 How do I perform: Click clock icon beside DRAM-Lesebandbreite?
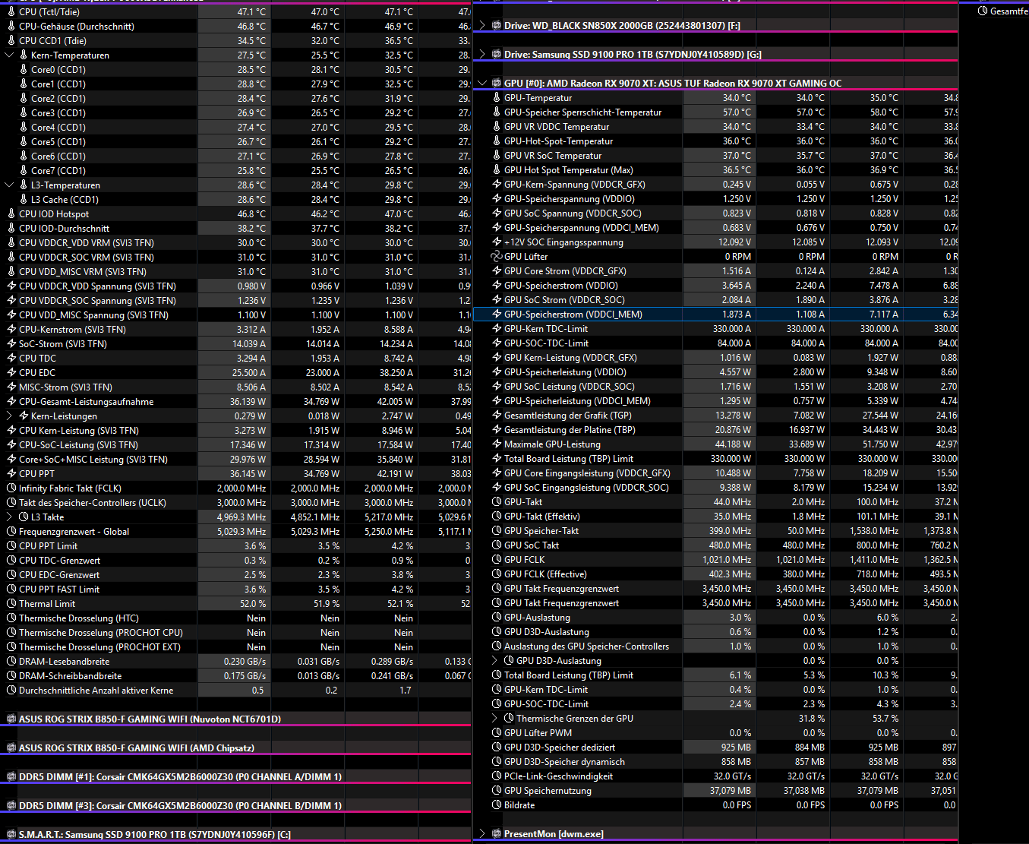coord(11,662)
